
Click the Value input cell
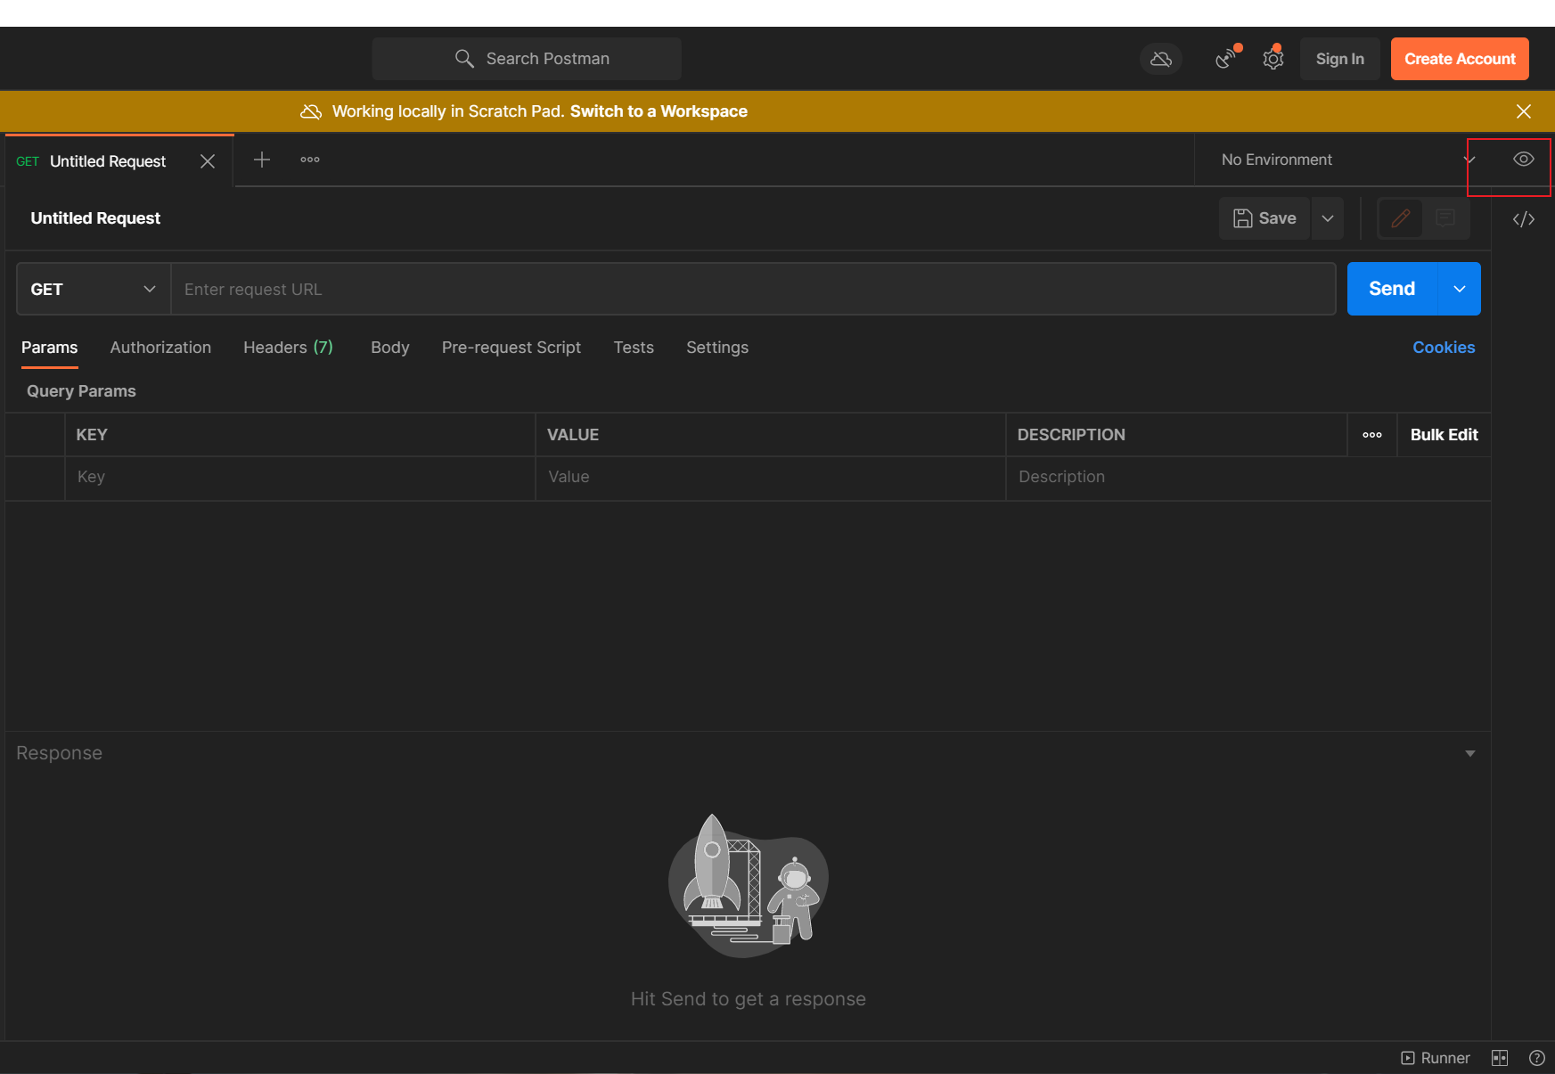click(770, 477)
